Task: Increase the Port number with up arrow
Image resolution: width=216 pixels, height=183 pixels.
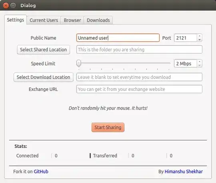Action: (x=200, y=36)
